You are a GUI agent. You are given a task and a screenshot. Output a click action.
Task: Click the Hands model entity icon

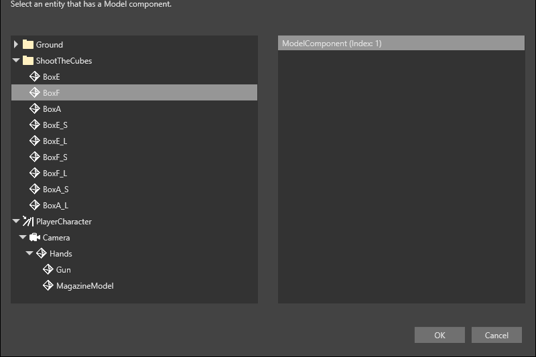click(42, 253)
